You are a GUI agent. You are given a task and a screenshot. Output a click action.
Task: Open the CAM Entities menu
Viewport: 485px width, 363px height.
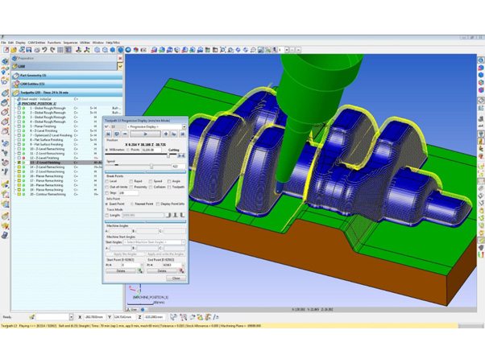click(x=36, y=43)
